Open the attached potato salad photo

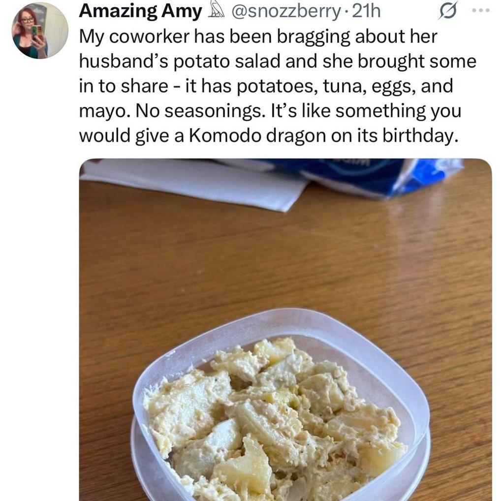pos(285,330)
